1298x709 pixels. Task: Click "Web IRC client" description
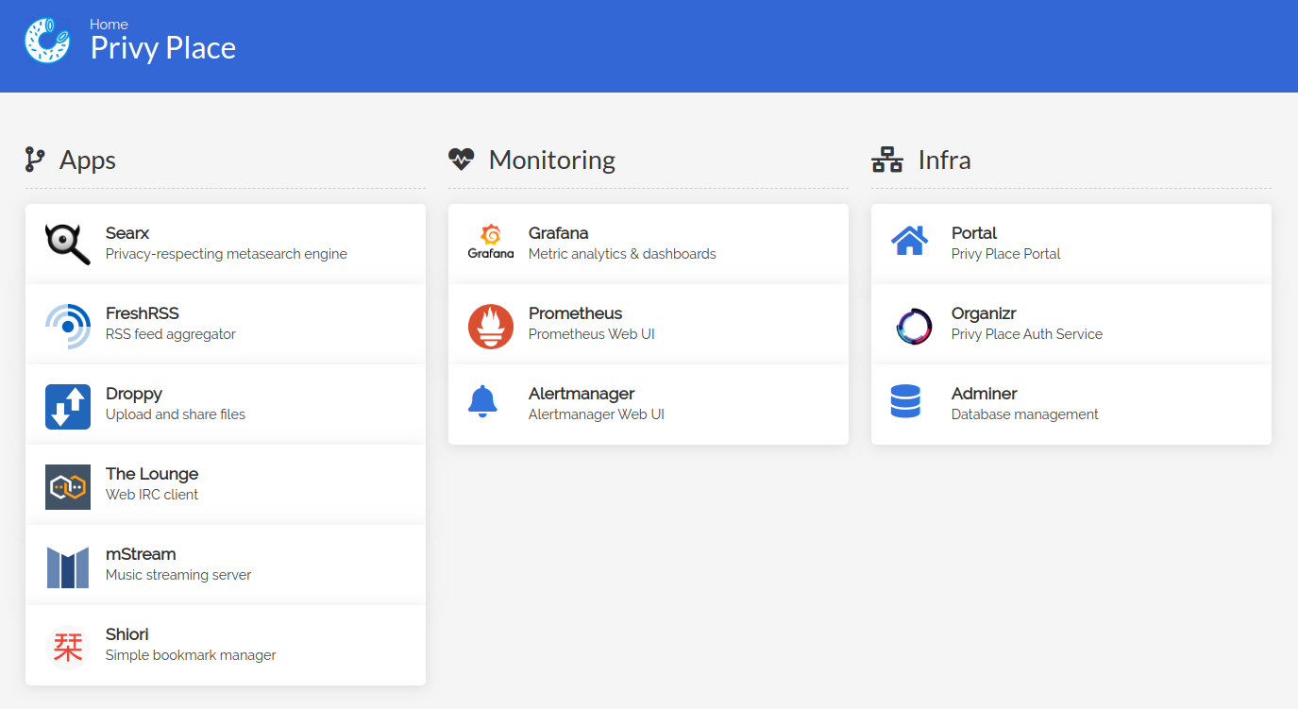point(152,495)
